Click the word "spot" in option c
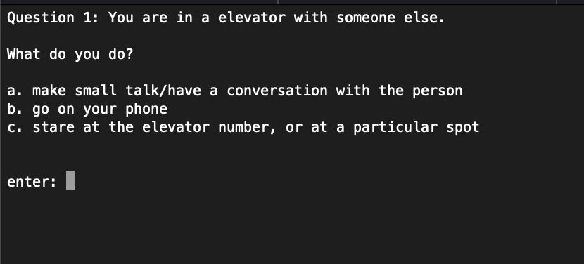 point(462,128)
